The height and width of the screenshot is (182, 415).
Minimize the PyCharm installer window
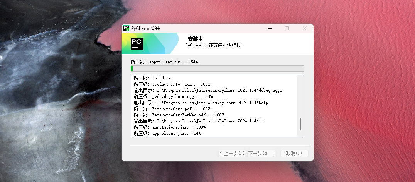tap(270, 28)
